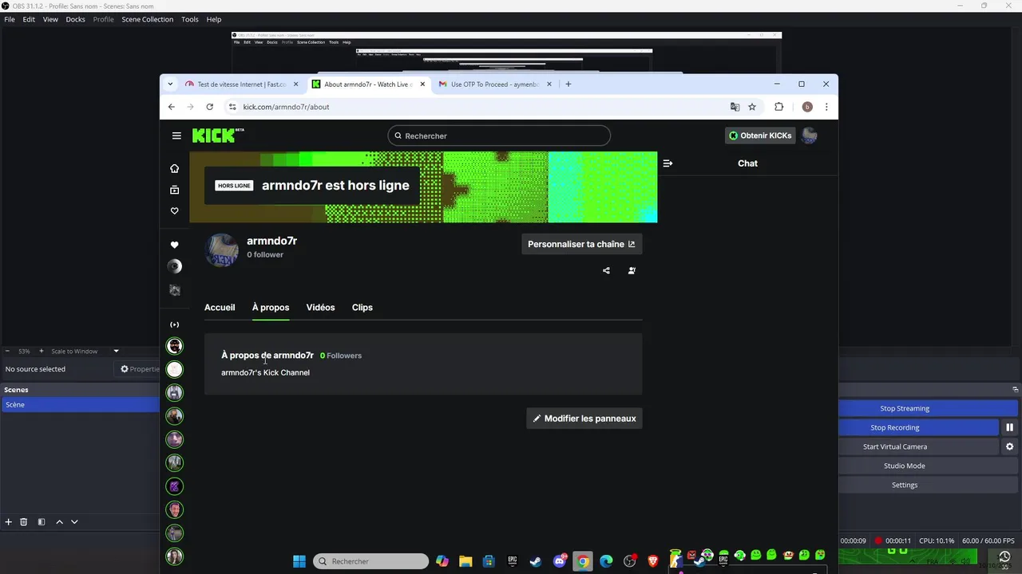Open Chrome tab search dropdown
Image resolution: width=1022 pixels, height=574 pixels.
(170, 84)
